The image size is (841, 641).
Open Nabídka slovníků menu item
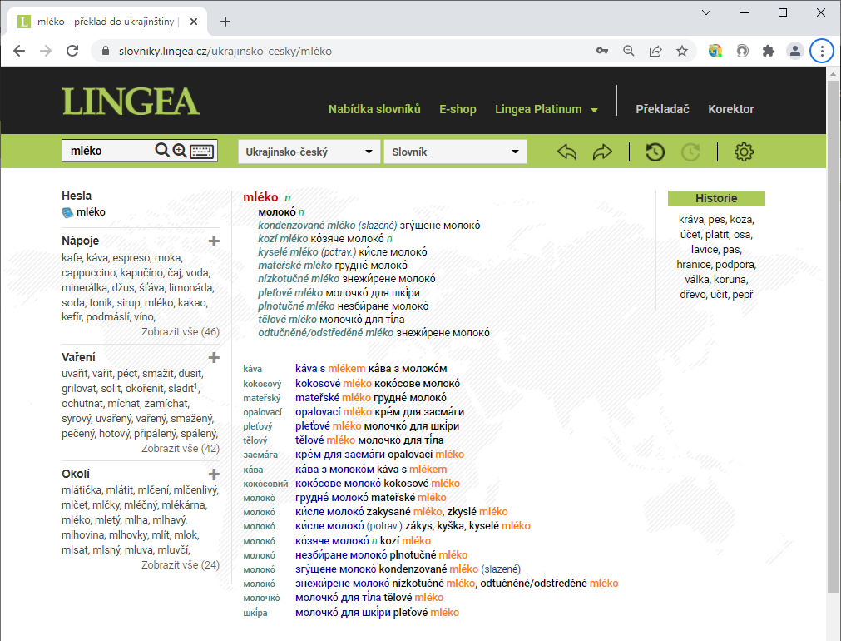point(374,109)
